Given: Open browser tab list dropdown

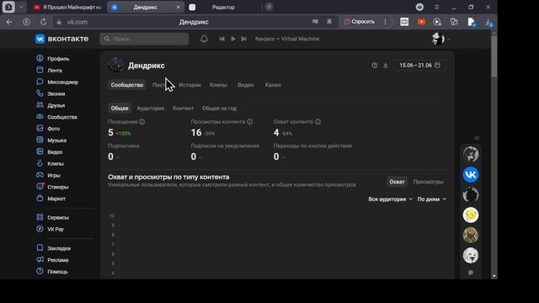Looking at the screenshot, I should [x=21, y=7].
